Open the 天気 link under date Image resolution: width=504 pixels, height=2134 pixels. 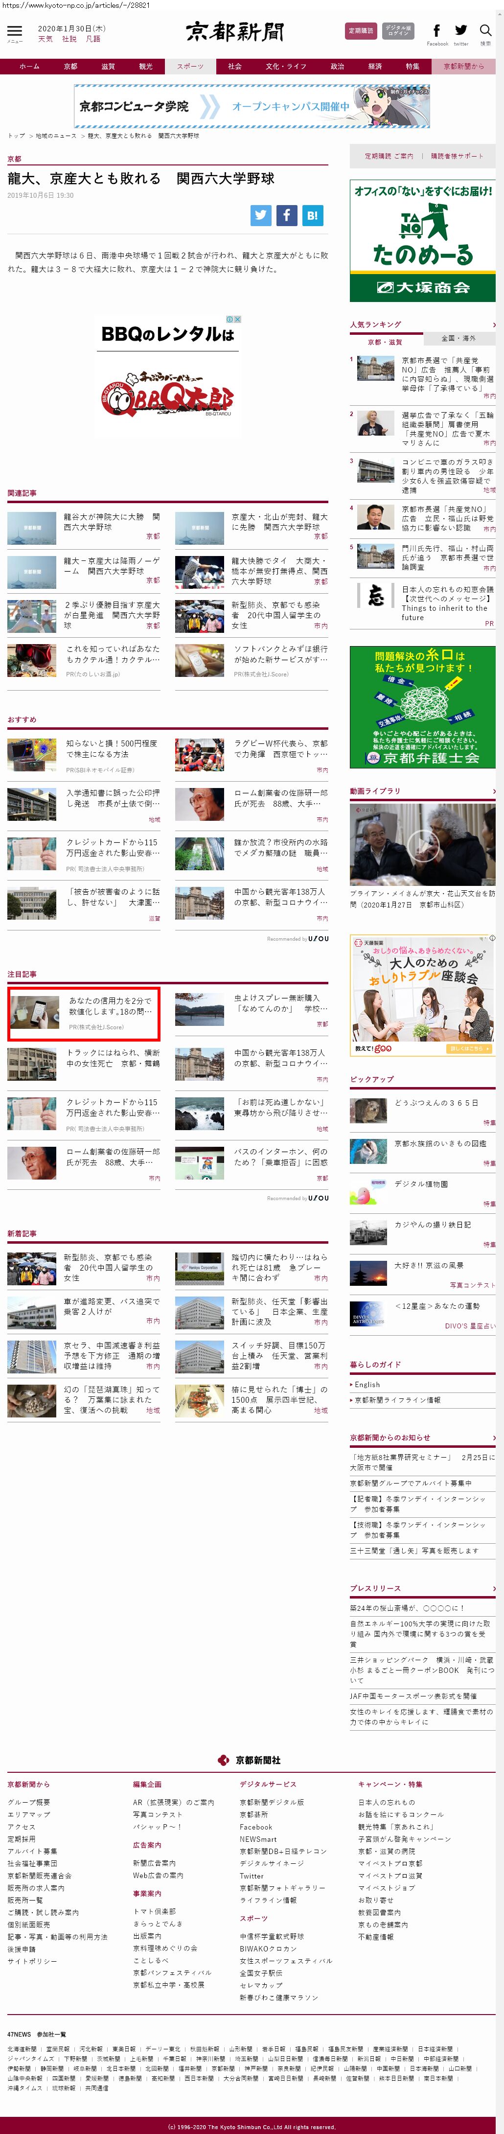click(45, 39)
